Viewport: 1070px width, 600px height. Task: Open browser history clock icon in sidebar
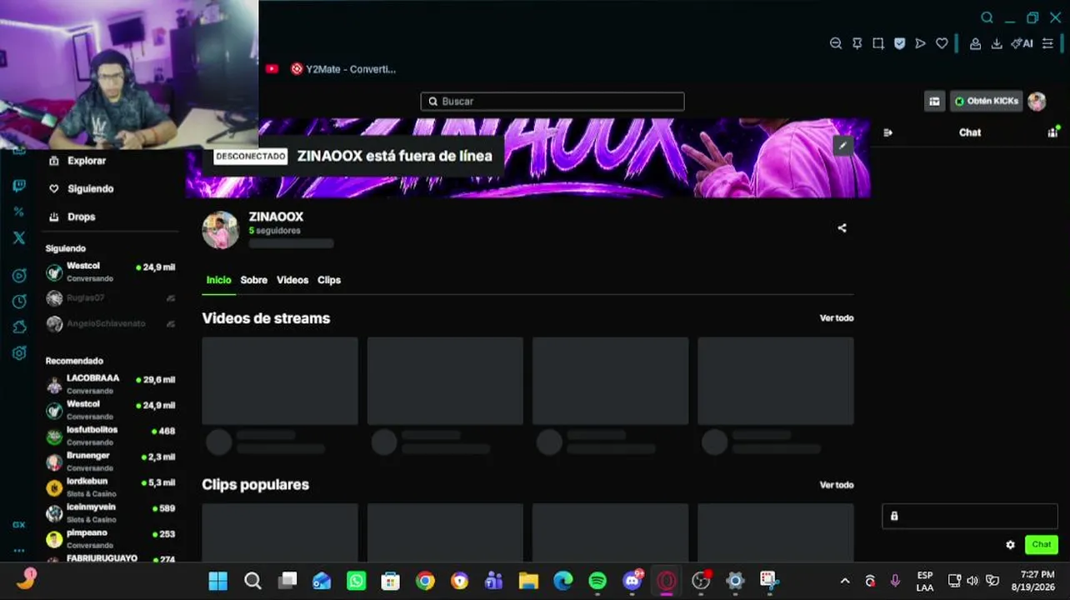click(19, 301)
